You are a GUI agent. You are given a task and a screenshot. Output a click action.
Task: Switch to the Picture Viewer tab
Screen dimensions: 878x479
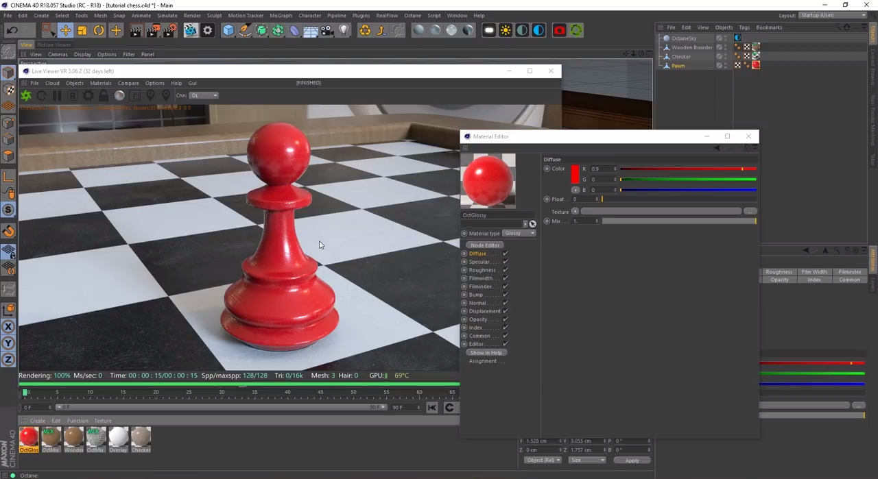point(54,45)
